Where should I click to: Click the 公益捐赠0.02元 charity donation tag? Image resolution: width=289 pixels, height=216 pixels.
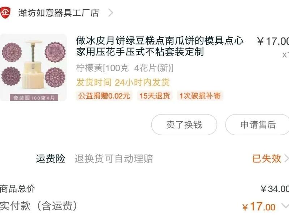100,96
